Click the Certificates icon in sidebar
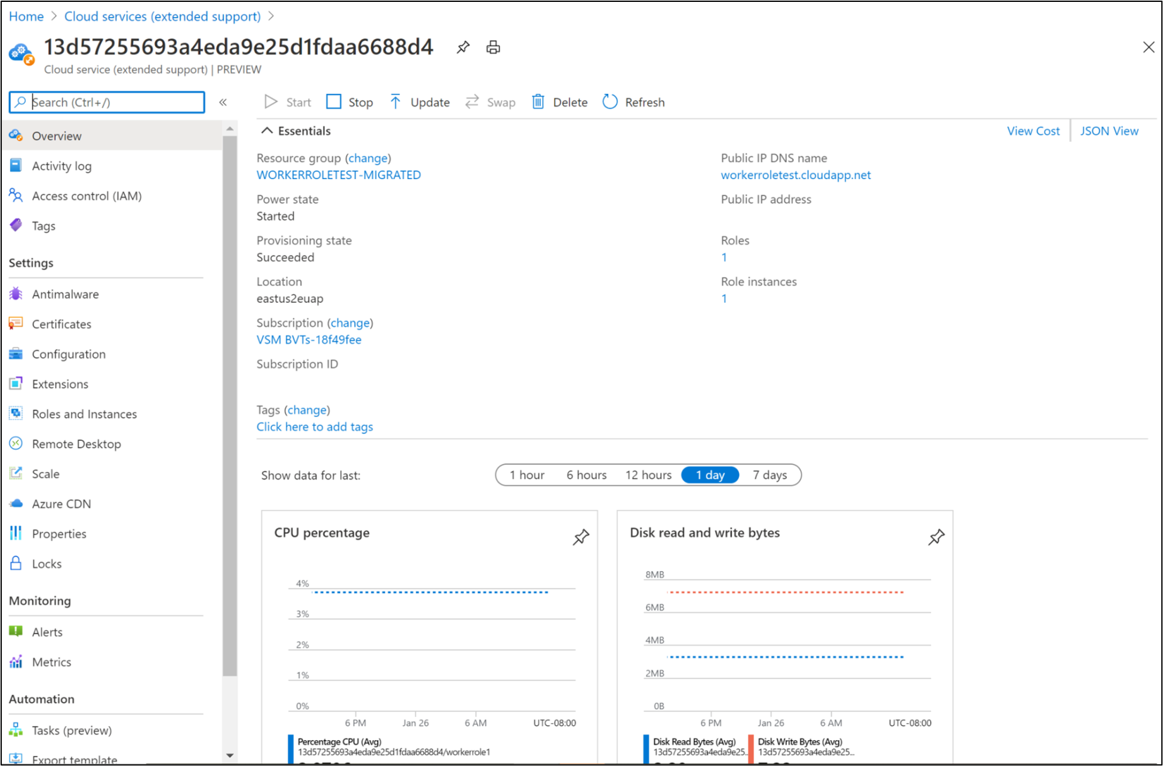Image resolution: width=1163 pixels, height=766 pixels. (x=16, y=324)
